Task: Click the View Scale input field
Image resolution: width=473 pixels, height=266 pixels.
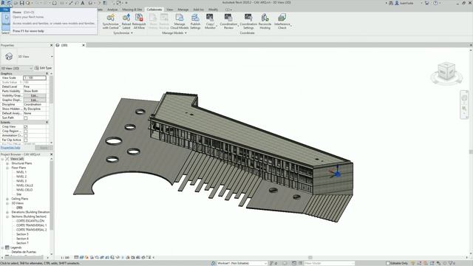Action: coord(35,78)
